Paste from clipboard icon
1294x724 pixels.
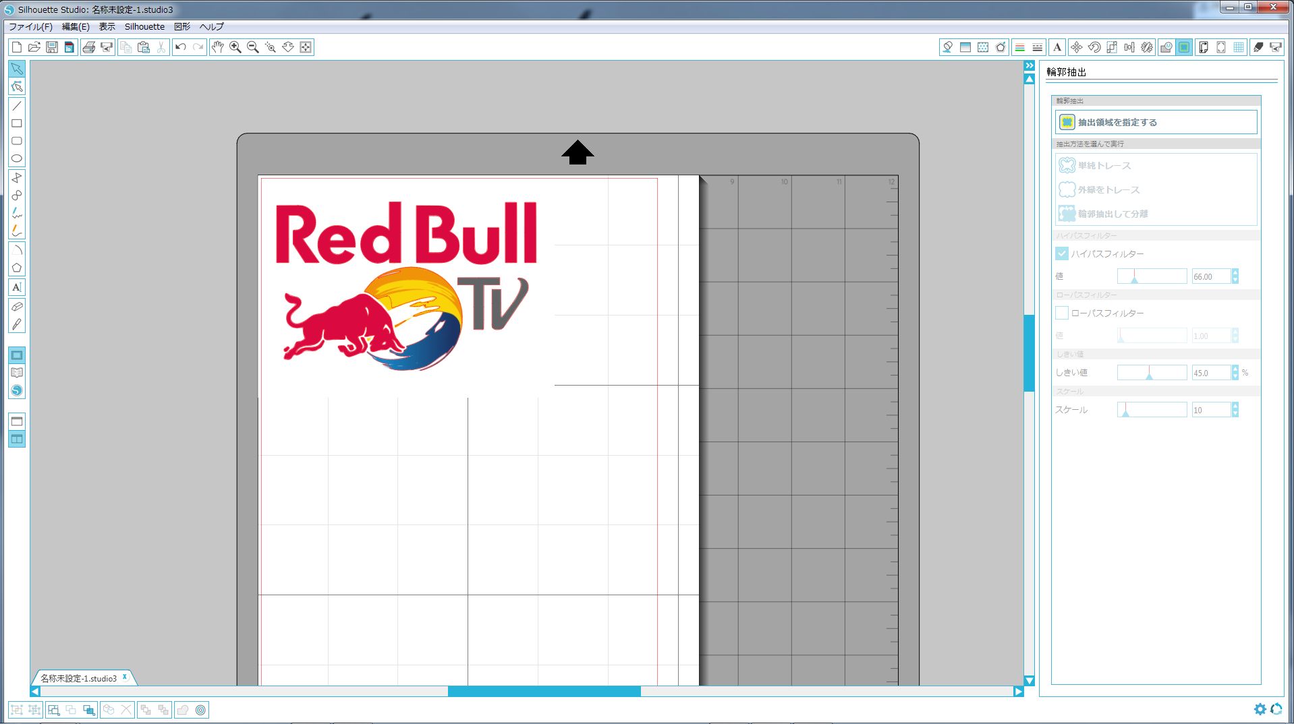tap(144, 47)
